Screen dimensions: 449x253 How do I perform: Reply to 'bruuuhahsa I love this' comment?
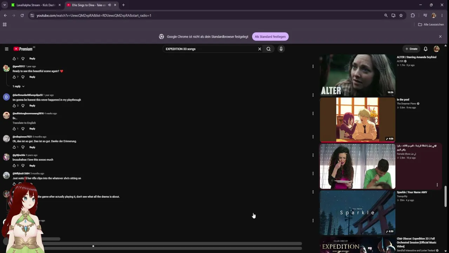pos(32,166)
